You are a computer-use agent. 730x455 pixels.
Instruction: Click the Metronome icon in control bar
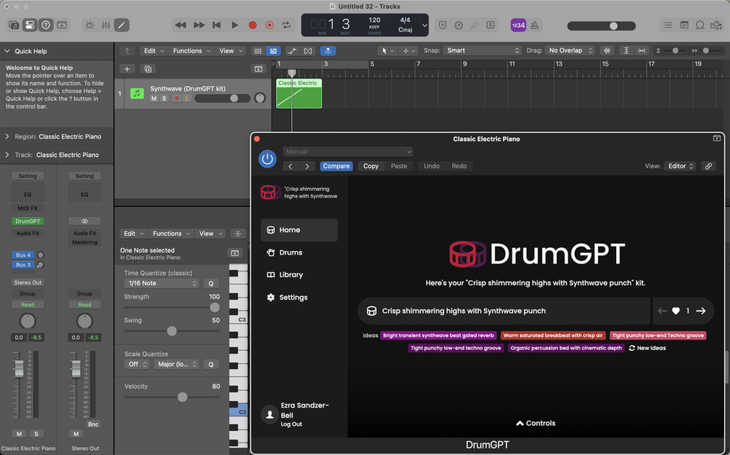pos(534,25)
